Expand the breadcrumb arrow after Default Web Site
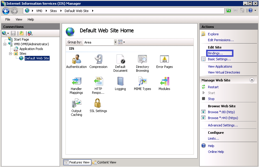 [x=93, y=11]
